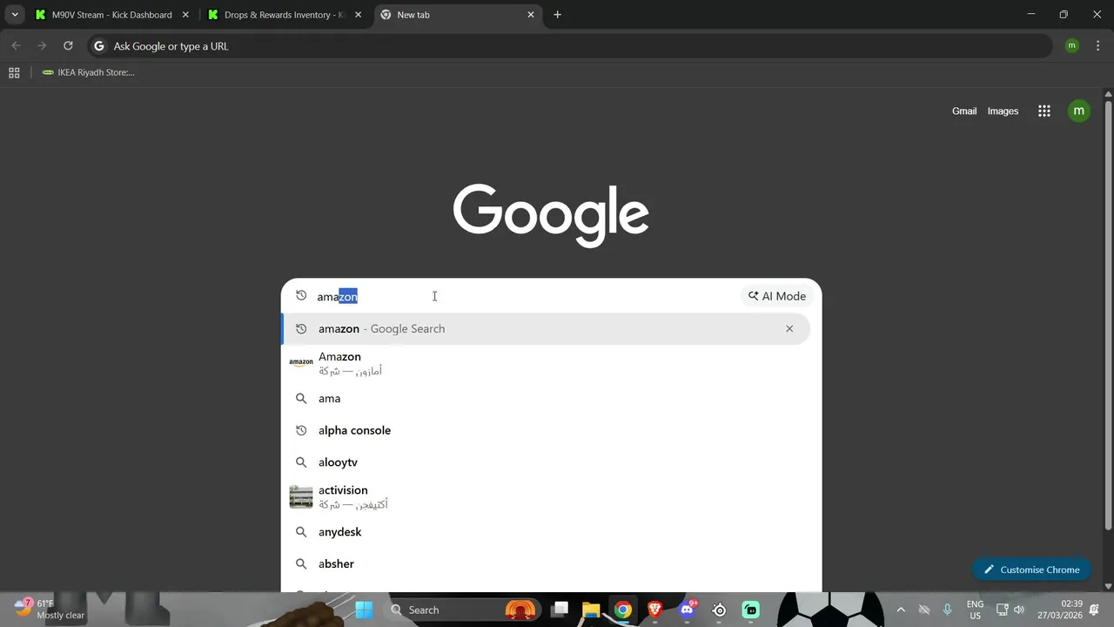Click the microphone tray icon

click(x=948, y=610)
